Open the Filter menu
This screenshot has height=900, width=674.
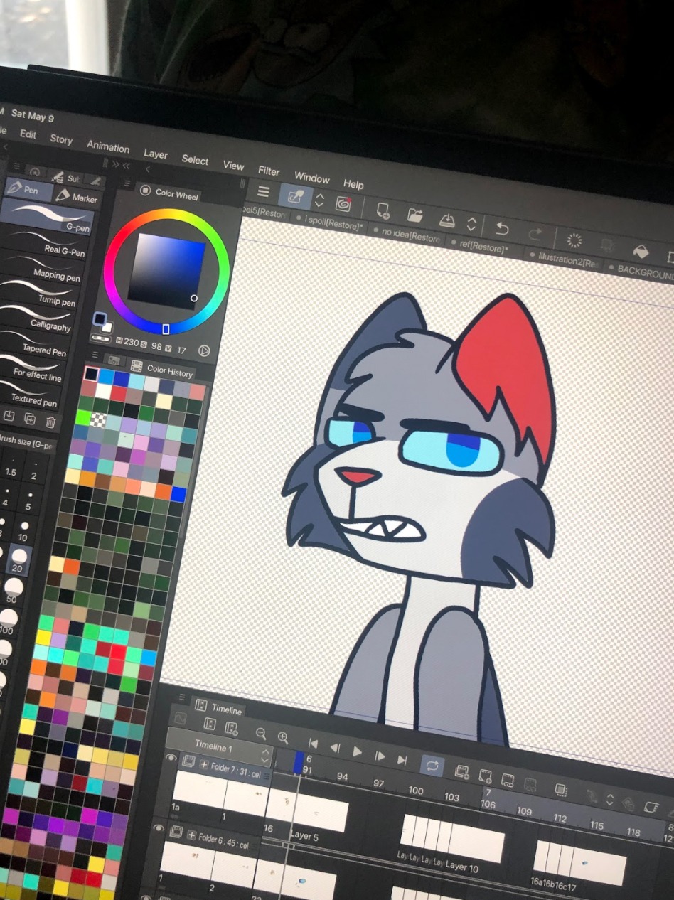tap(269, 171)
